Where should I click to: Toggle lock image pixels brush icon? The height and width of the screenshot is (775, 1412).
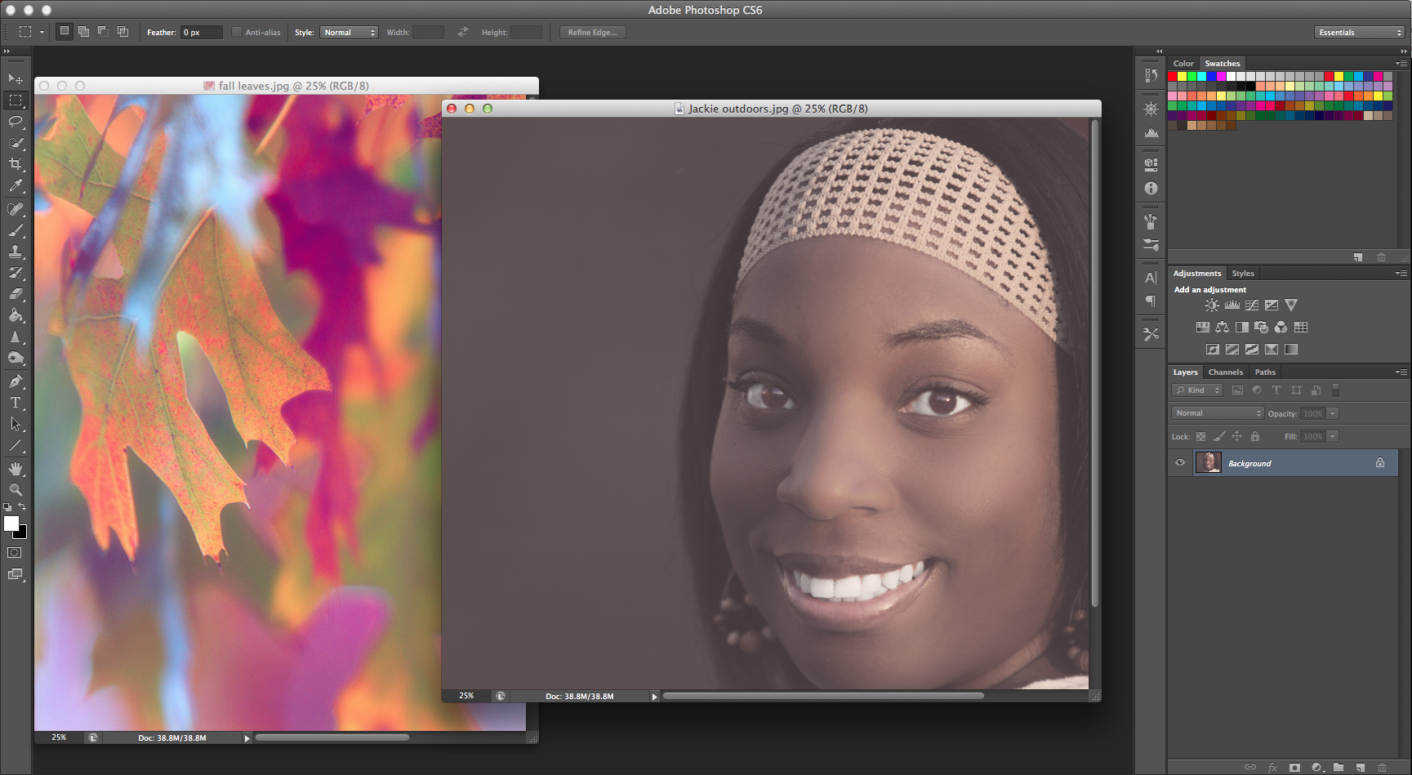1219,436
